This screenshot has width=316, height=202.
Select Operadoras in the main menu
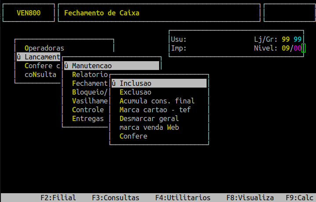coord(44,48)
